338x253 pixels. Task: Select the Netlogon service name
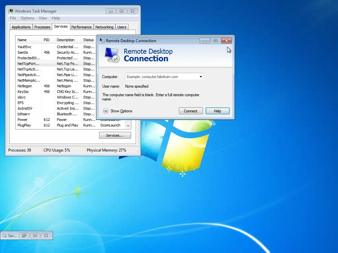pyautogui.click(x=24, y=86)
